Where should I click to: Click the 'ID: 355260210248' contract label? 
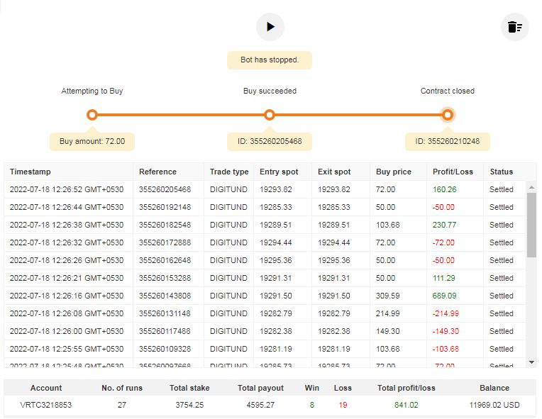pyautogui.click(x=447, y=141)
